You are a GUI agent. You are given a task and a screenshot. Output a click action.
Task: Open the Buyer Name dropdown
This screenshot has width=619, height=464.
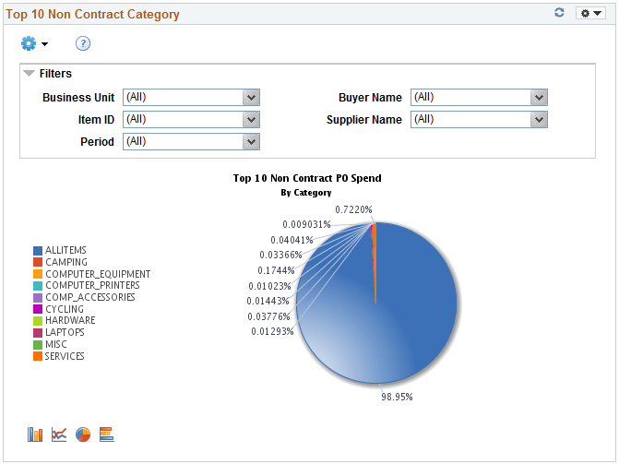tap(479, 97)
